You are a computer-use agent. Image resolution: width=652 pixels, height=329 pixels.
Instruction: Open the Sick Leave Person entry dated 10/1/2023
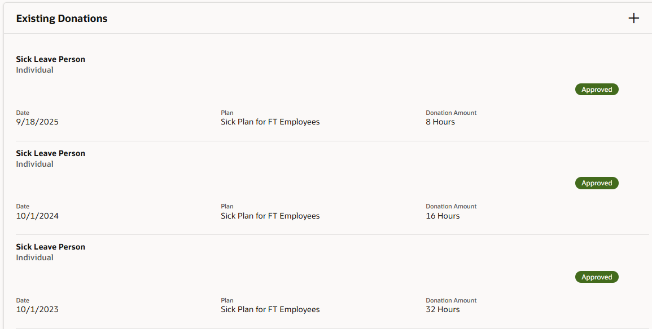click(x=51, y=247)
